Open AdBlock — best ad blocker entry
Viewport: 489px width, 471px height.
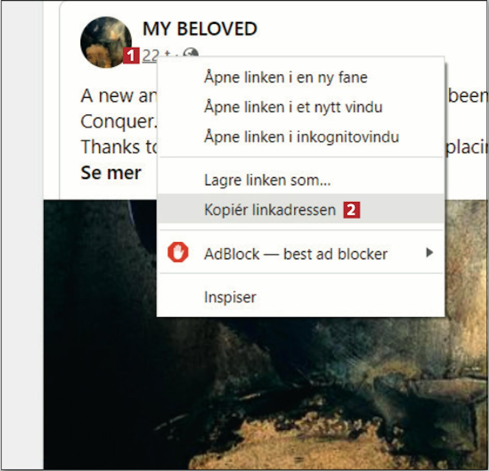301,253
